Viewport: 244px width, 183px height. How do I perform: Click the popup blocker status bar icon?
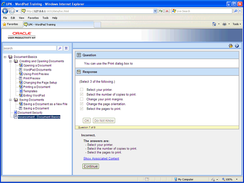[147, 180]
